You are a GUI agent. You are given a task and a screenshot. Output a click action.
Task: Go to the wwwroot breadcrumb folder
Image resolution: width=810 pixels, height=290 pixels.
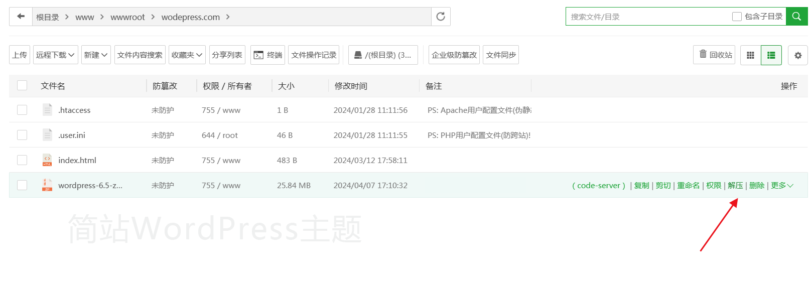[x=127, y=17]
